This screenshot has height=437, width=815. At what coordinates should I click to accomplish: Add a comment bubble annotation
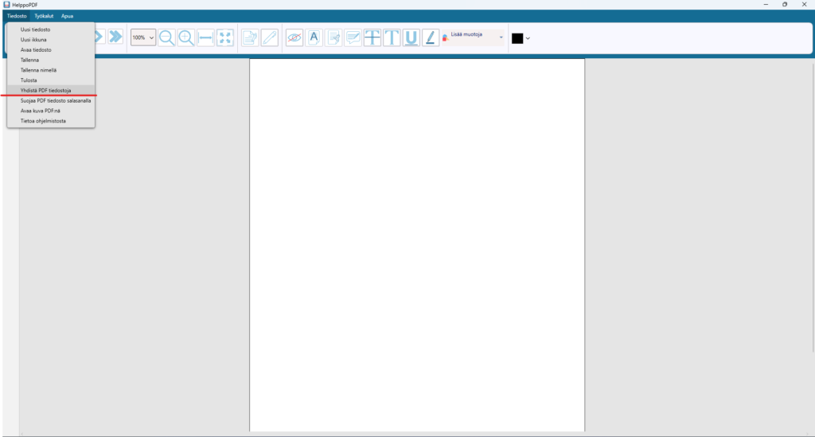[353, 37]
